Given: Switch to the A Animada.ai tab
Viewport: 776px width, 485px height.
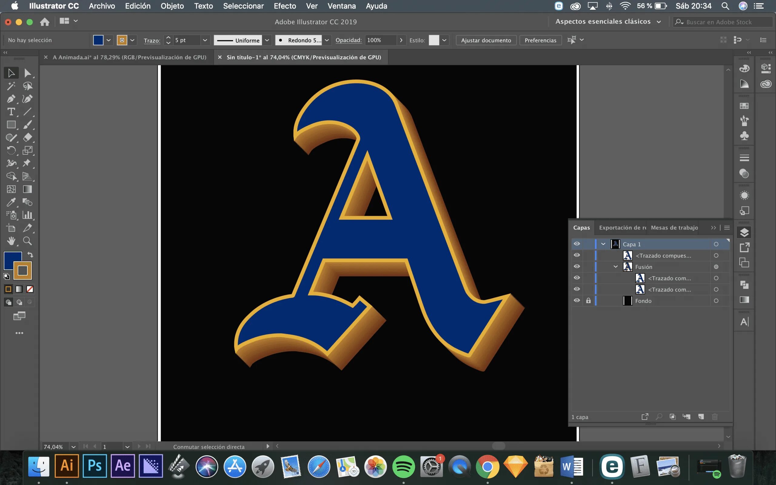Looking at the screenshot, I should click(x=129, y=57).
